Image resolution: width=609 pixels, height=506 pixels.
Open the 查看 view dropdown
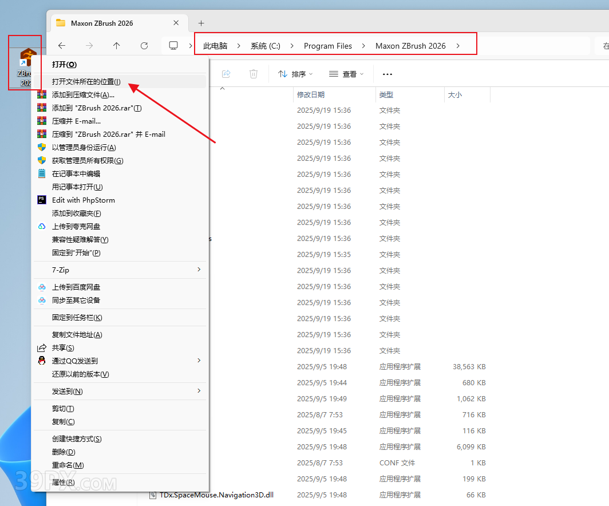pos(346,74)
